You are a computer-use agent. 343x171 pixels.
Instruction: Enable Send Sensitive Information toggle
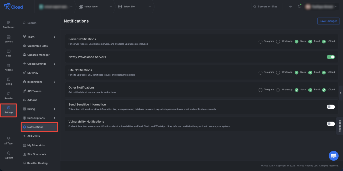click(x=331, y=107)
